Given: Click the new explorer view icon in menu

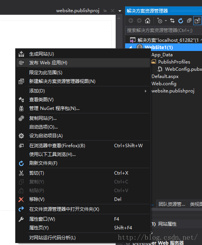Looking at the screenshot, I should (x=21, y=81).
